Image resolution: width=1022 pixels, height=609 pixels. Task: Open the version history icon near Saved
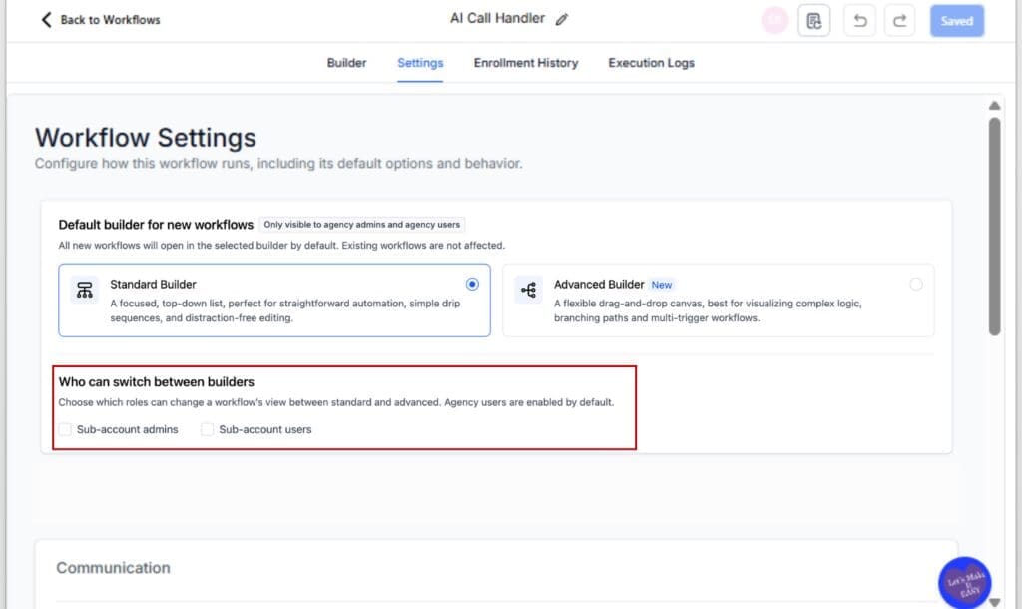click(x=813, y=20)
